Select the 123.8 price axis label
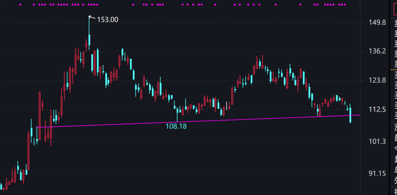This screenshot has width=397, height=195. tap(377, 80)
